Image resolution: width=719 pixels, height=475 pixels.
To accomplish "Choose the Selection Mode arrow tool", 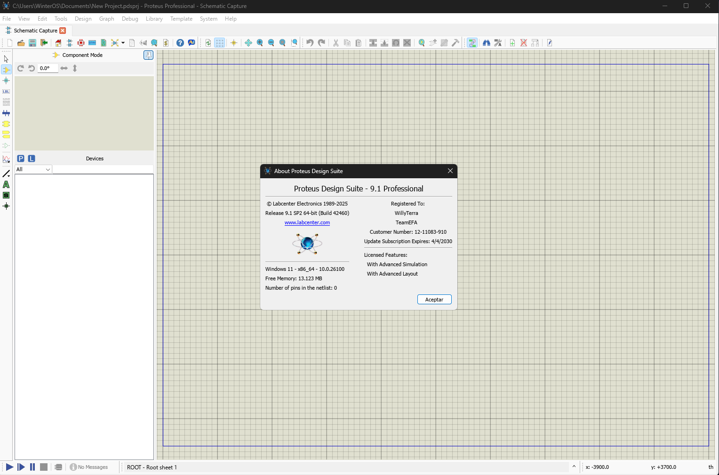I will (x=6, y=59).
